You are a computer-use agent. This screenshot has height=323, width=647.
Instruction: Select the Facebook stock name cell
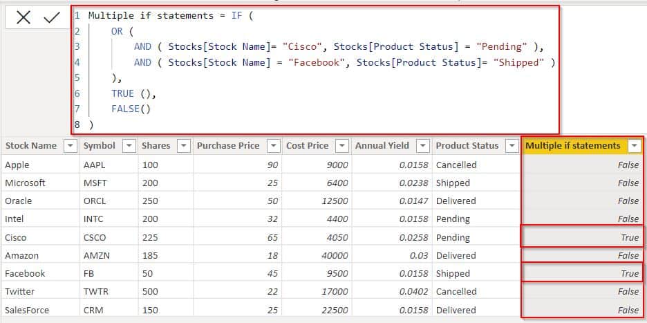click(40, 273)
